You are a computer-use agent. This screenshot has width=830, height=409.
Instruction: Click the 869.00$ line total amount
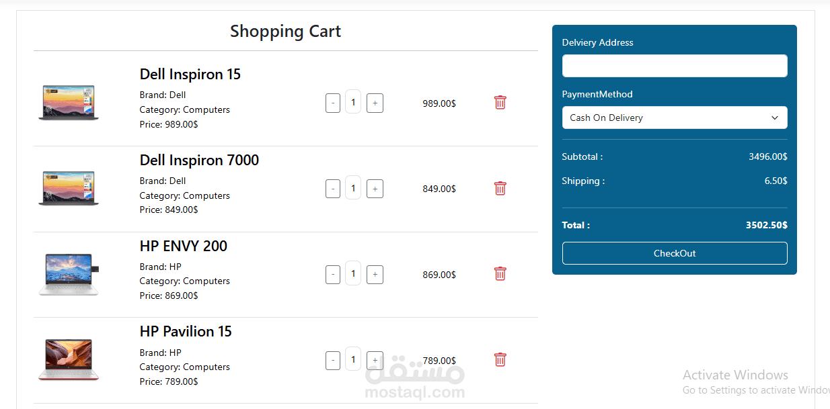pos(439,275)
